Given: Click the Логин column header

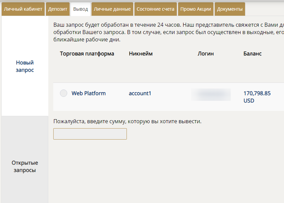Looking at the screenshot, I should (205, 53).
